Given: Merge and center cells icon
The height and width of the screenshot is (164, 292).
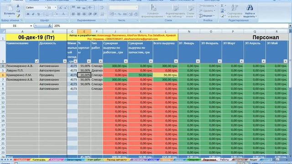Looking at the screenshot, I should (102, 14).
